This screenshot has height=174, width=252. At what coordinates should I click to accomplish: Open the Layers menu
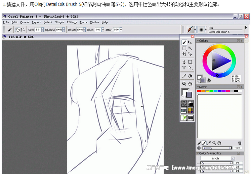point(36,22)
